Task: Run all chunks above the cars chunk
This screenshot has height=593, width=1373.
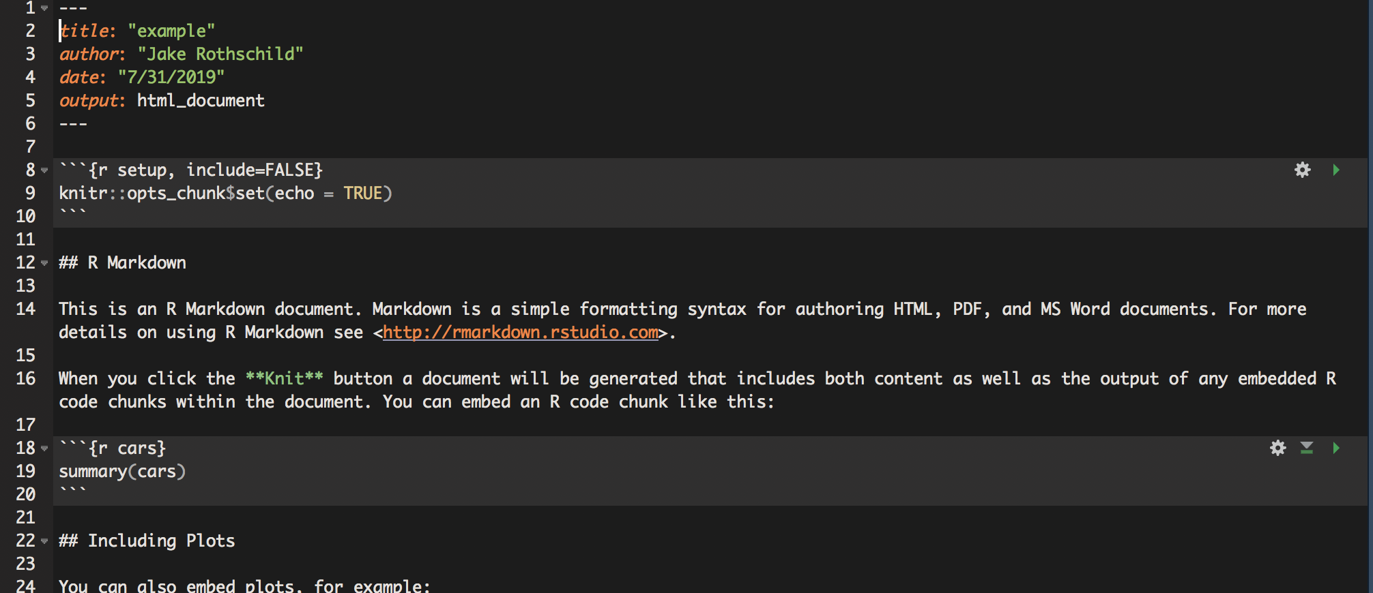Action: pos(1307,448)
